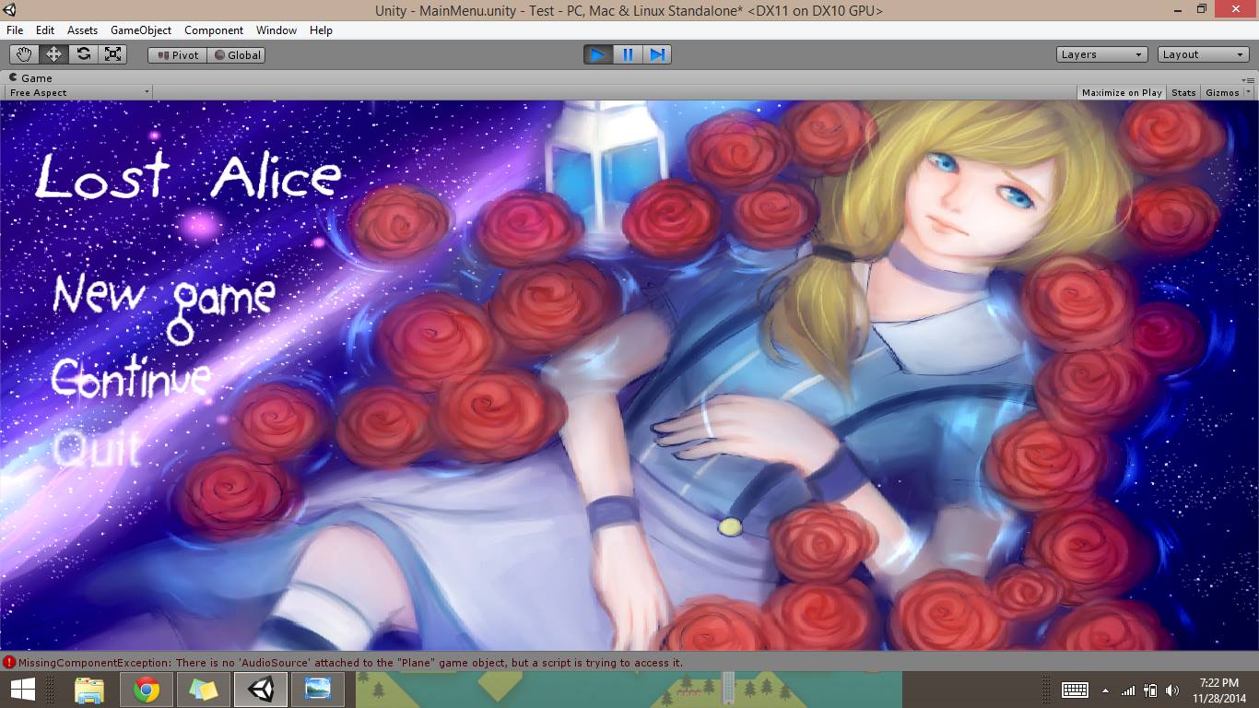Show hidden system tray icons

point(1105,690)
